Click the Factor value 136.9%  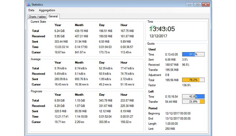tap(186, 85)
